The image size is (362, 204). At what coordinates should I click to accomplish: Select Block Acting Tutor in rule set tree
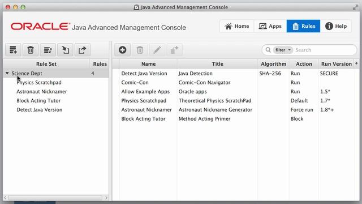coord(38,101)
